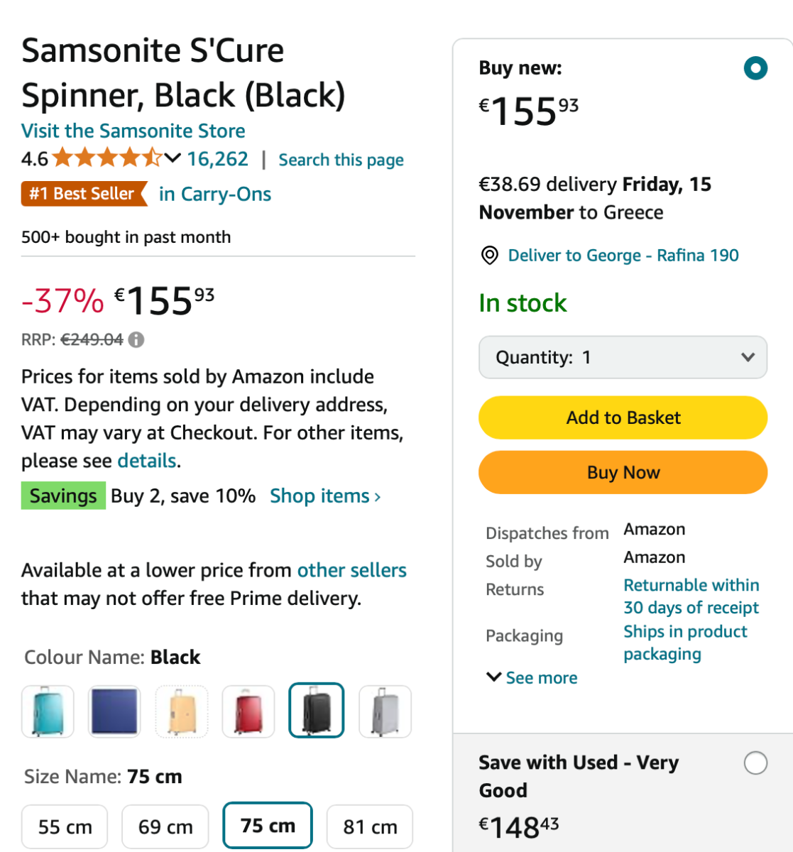The width and height of the screenshot is (793, 852).
Task: Choose the navy blue suitcase colour
Action: [114, 711]
